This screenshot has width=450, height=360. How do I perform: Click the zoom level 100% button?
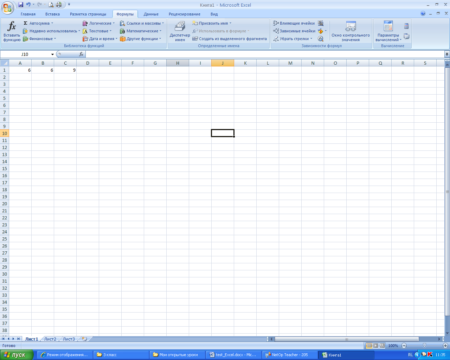point(393,346)
